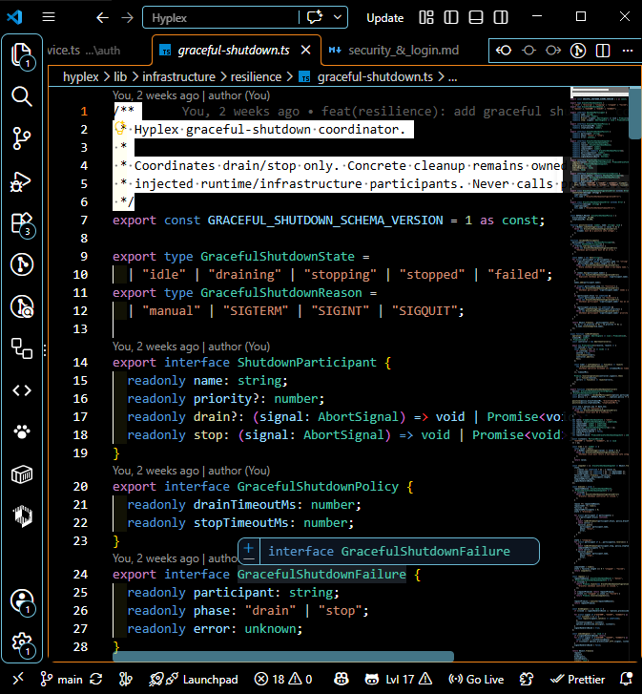Click the Hyplex command center search box
The width and height of the screenshot is (642, 694).
point(220,18)
